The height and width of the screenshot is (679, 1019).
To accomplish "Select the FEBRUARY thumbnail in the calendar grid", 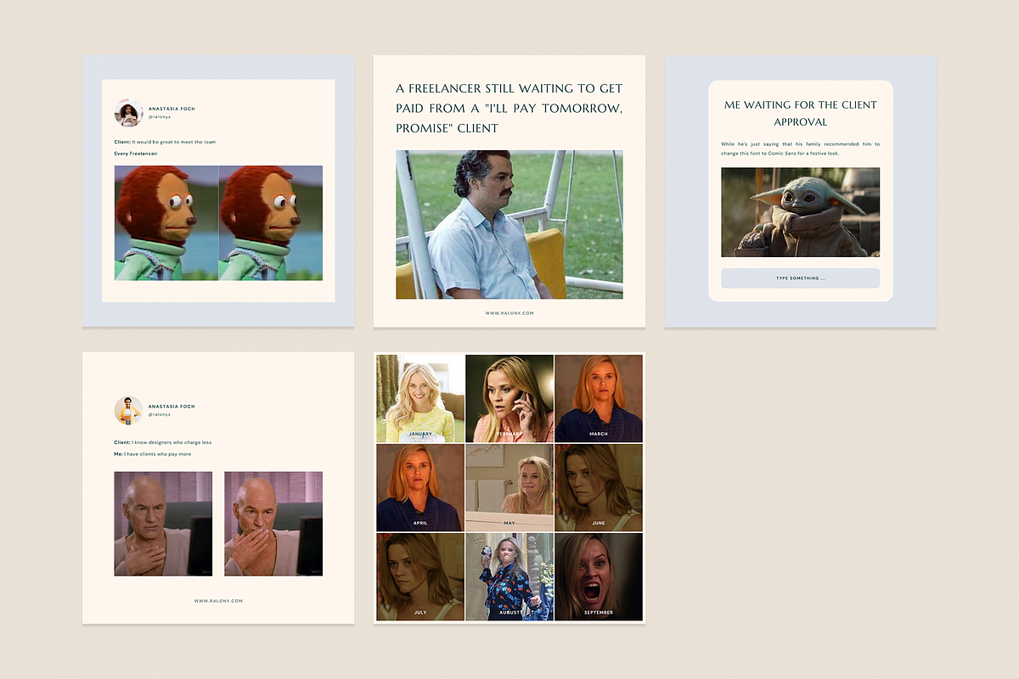I will 509,399.
